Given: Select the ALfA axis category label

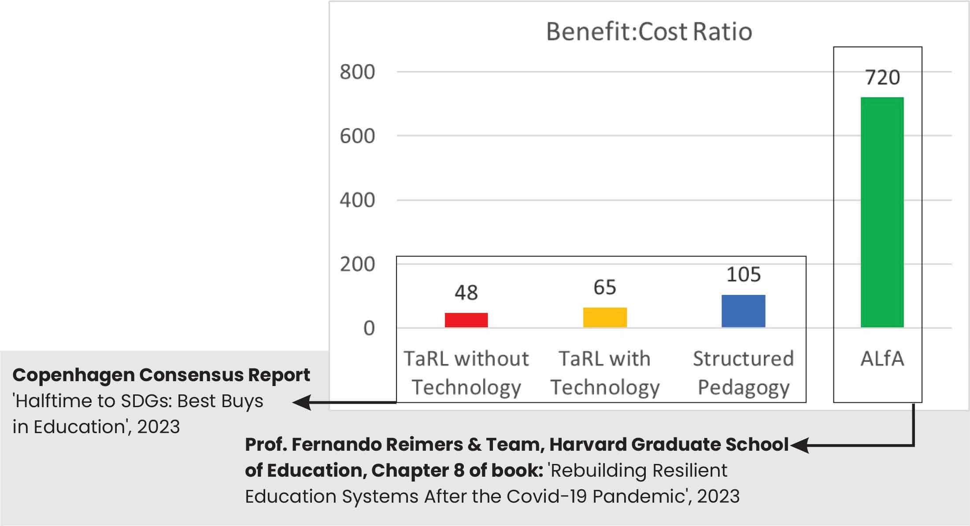Looking at the screenshot, I should click(x=882, y=359).
